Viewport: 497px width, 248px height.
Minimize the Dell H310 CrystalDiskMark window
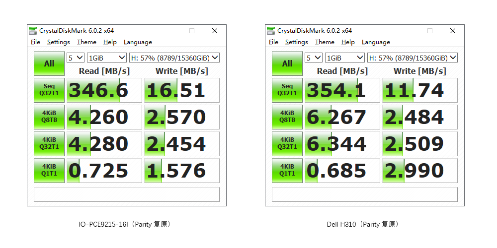(408, 31)
